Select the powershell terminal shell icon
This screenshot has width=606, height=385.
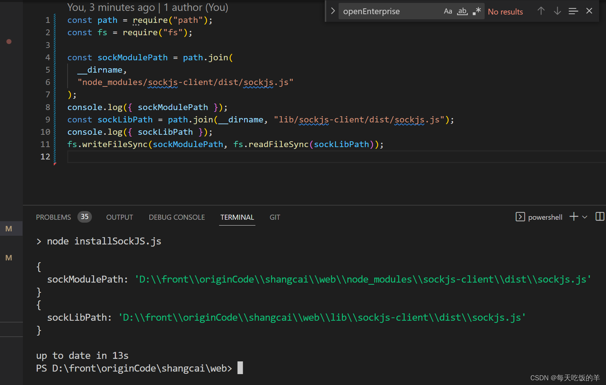[x=521, y=217]
